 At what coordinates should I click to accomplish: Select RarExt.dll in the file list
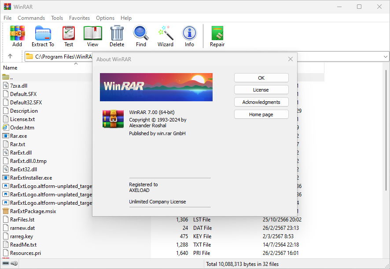click(x=21, y=152)
